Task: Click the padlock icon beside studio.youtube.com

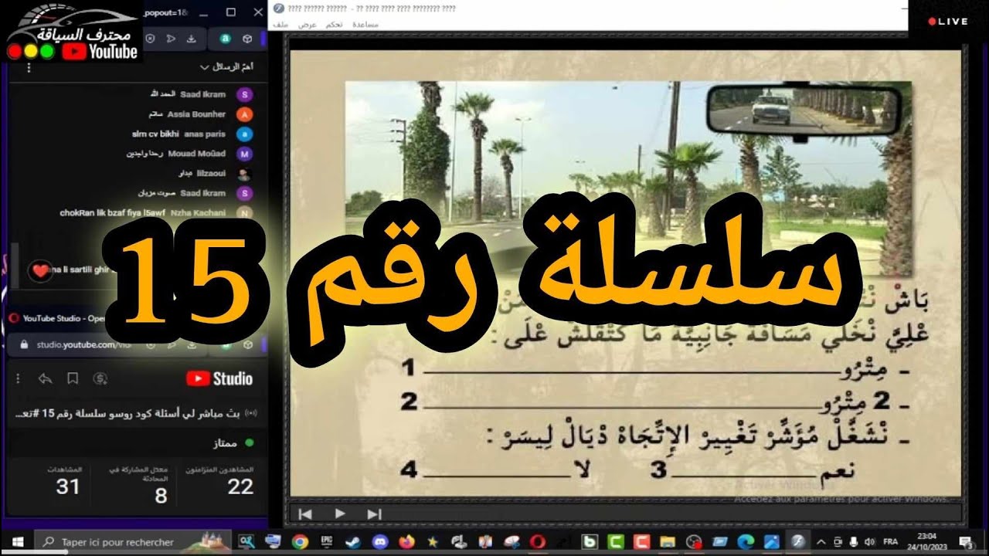Action: point(24,344)
